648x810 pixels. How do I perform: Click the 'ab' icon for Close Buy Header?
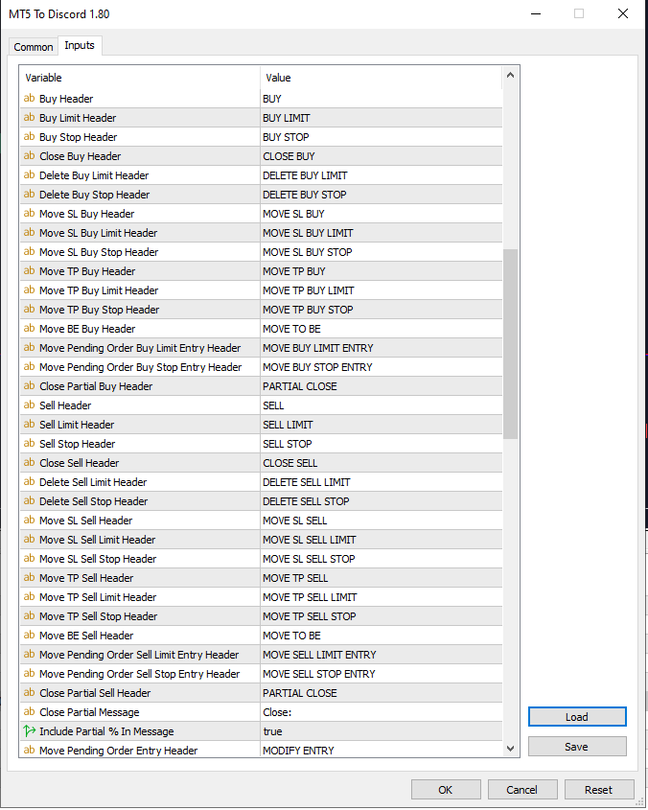(x=30, y=156)
